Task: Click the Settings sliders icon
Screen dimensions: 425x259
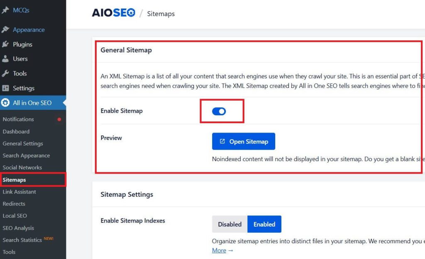Action: pos(5,88)
